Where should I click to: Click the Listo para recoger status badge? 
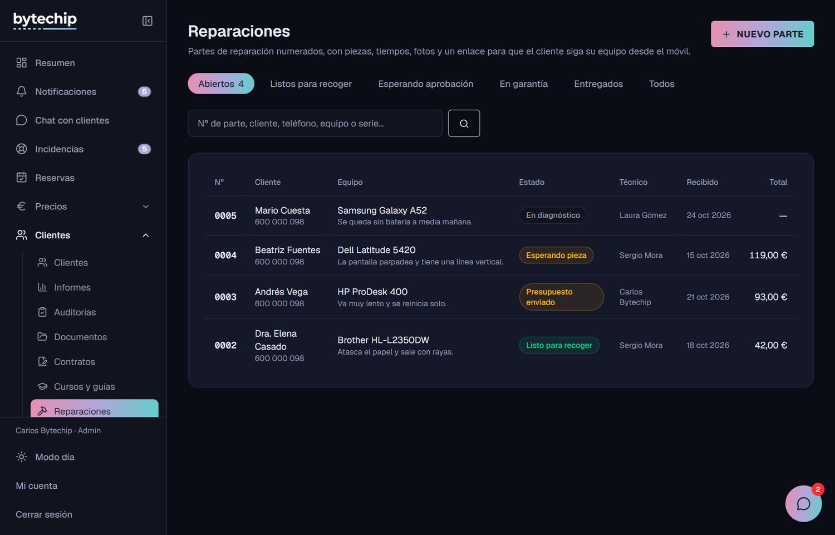pos(559,345)
